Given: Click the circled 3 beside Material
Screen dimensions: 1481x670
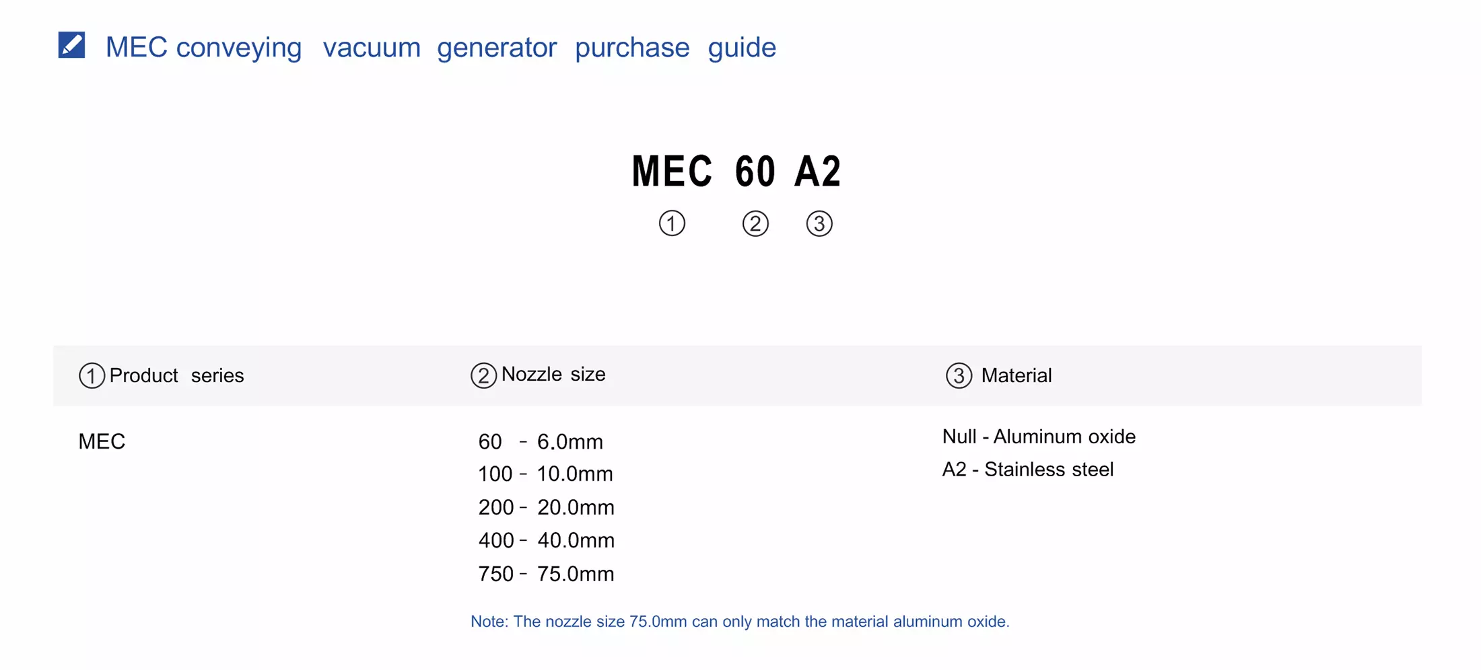Looking at the screenshot, I should pos(959,375).
